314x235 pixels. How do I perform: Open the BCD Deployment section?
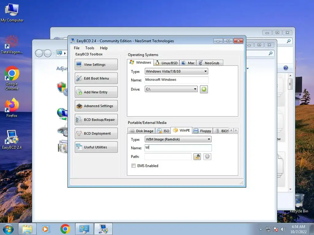coord(96,133)
